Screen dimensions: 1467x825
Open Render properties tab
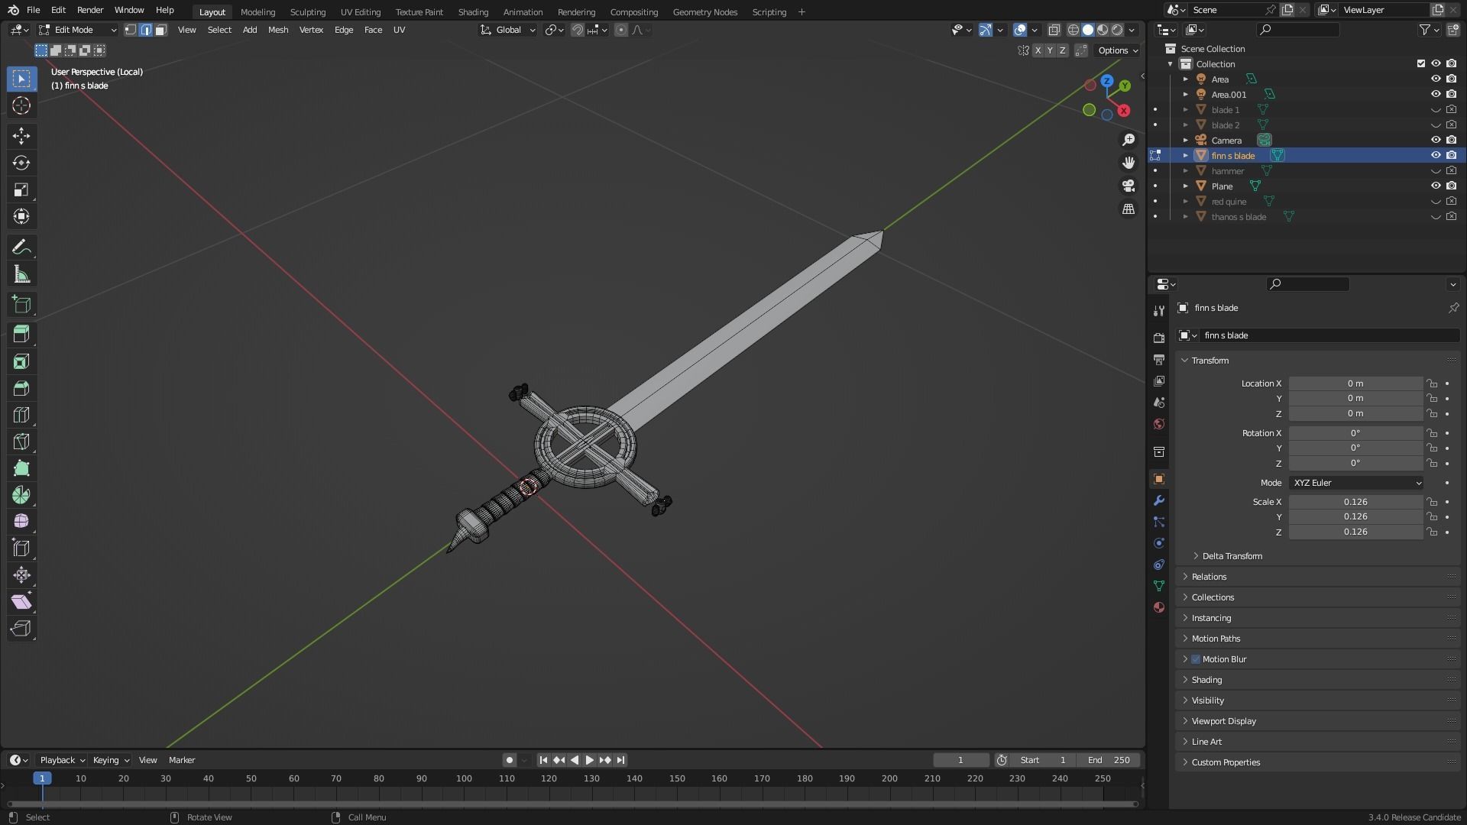click(1159, 338)
